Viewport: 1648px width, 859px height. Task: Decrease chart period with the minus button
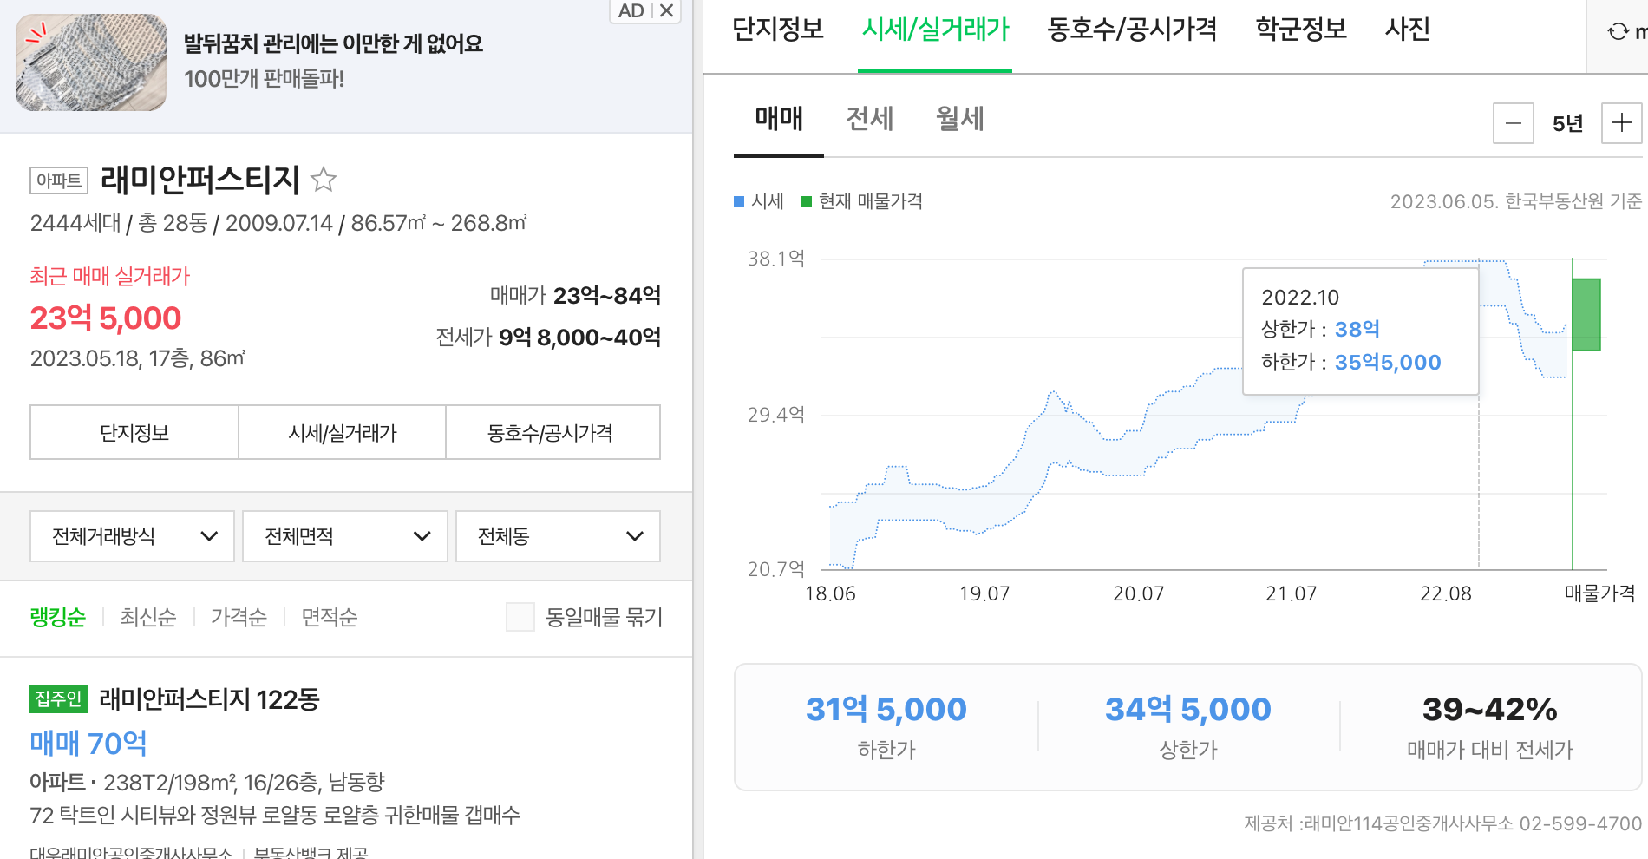1514,123
